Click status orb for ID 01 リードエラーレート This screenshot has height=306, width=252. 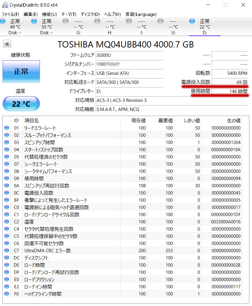click(x=7, y=128)
